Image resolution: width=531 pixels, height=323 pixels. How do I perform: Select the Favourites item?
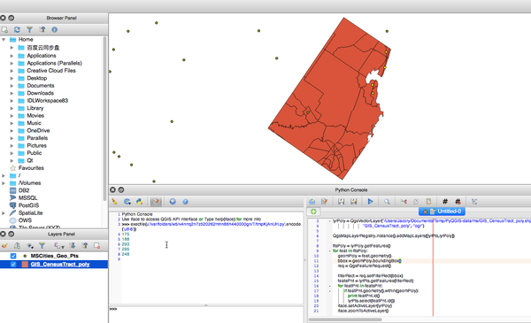pos(31,168)
